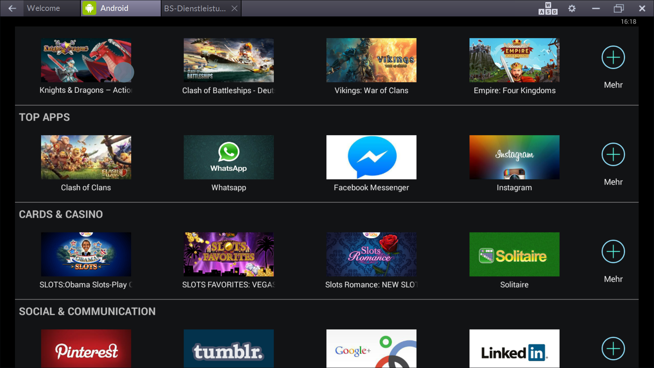Viewport: 654px width, 368px height.
Task: Close the BS-Dienstleistu... tab
Action: 234,9
